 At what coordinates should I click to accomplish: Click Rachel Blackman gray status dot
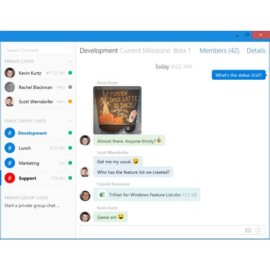pos(70,87)
